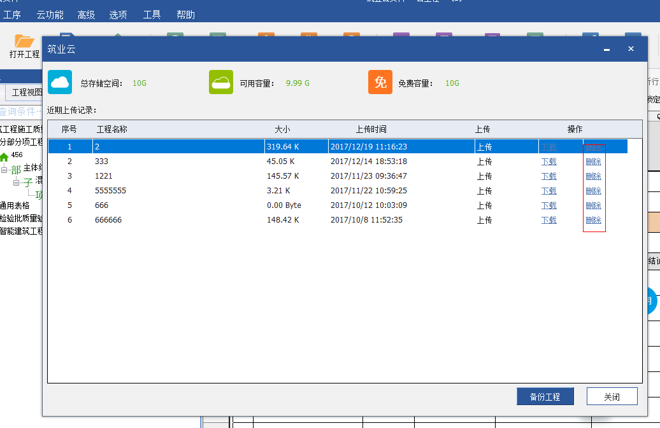The image size is (660, 428).
Task: Click the 打开工程 folder icon
Action: coord(24,41)
